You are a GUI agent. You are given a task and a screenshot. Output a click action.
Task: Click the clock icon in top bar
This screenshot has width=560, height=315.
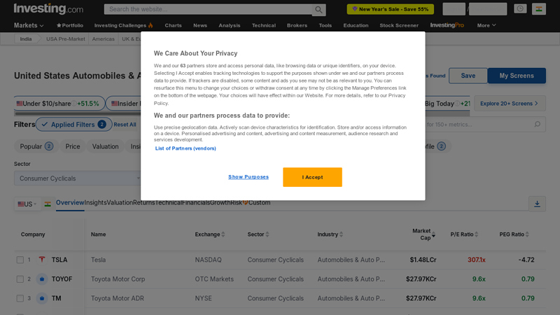click(x=520, y=9)
